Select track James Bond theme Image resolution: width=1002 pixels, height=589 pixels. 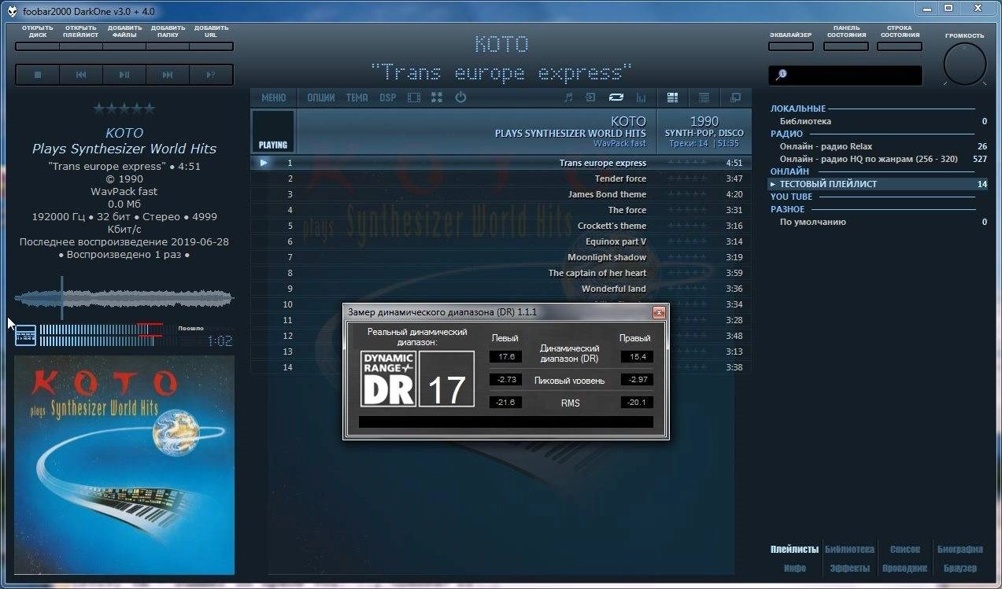coord(501,194)
